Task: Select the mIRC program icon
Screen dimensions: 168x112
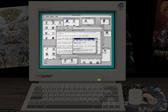Action: click(104, 21)
